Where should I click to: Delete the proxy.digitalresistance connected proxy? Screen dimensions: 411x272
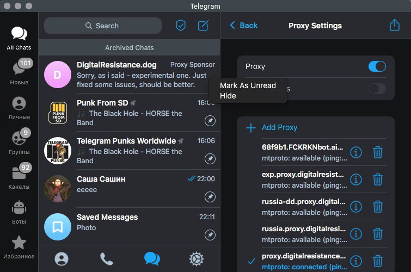(x=378, y=261)
